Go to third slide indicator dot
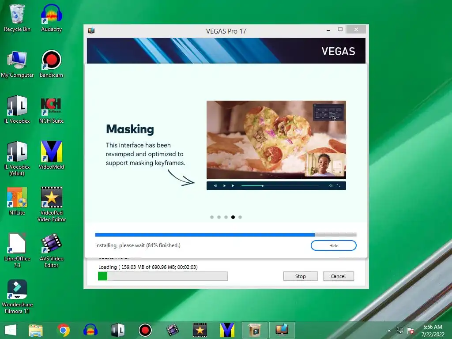This screenshot has height=339, width=452. (226, 217)
